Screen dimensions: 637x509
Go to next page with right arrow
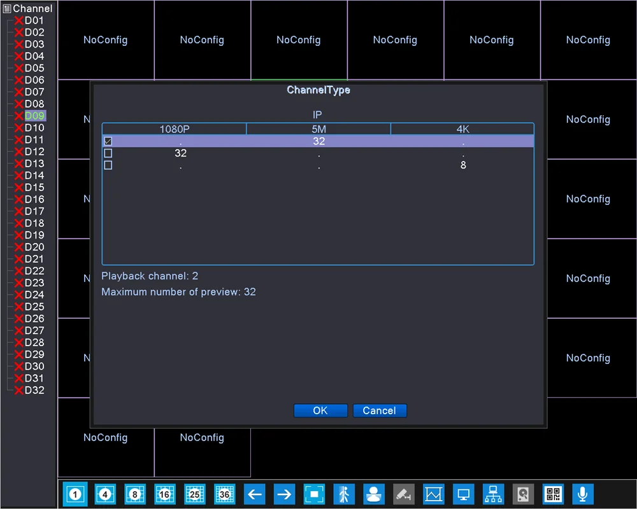click(x=284, y=494)
